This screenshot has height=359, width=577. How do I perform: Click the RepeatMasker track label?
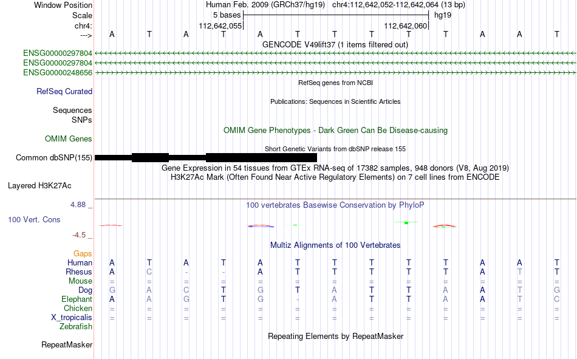(x=67, y=344)
